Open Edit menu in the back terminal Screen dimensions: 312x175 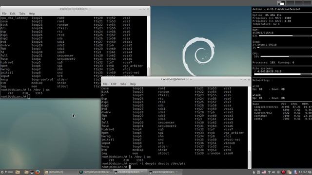[x=13, y=14]
